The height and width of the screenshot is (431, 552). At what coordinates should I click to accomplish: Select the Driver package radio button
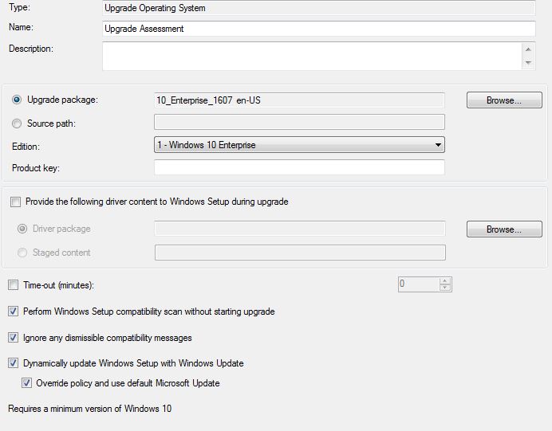coord(22,229)
